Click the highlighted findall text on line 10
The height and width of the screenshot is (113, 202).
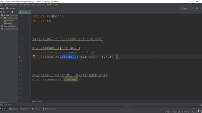[69, 56]
